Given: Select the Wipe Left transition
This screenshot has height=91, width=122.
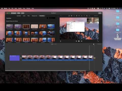Looking at the screenshot, I should (x=10, y=40).
